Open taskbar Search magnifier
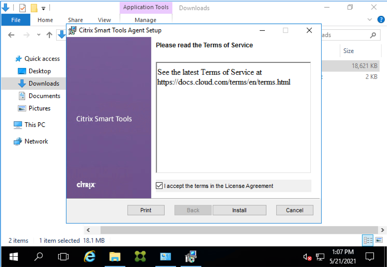387x267 pixels. coord(38,257)
